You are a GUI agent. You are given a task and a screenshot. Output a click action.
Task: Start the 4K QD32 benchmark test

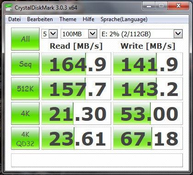click(25, 138)
